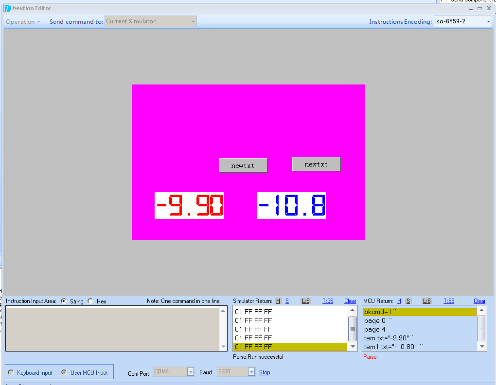Viewport: 496px width, 385px height.
Task: Click the T:69 link
Action: tap(449, 301)
